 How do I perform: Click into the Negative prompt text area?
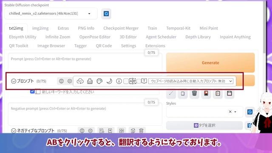(85, 113)
